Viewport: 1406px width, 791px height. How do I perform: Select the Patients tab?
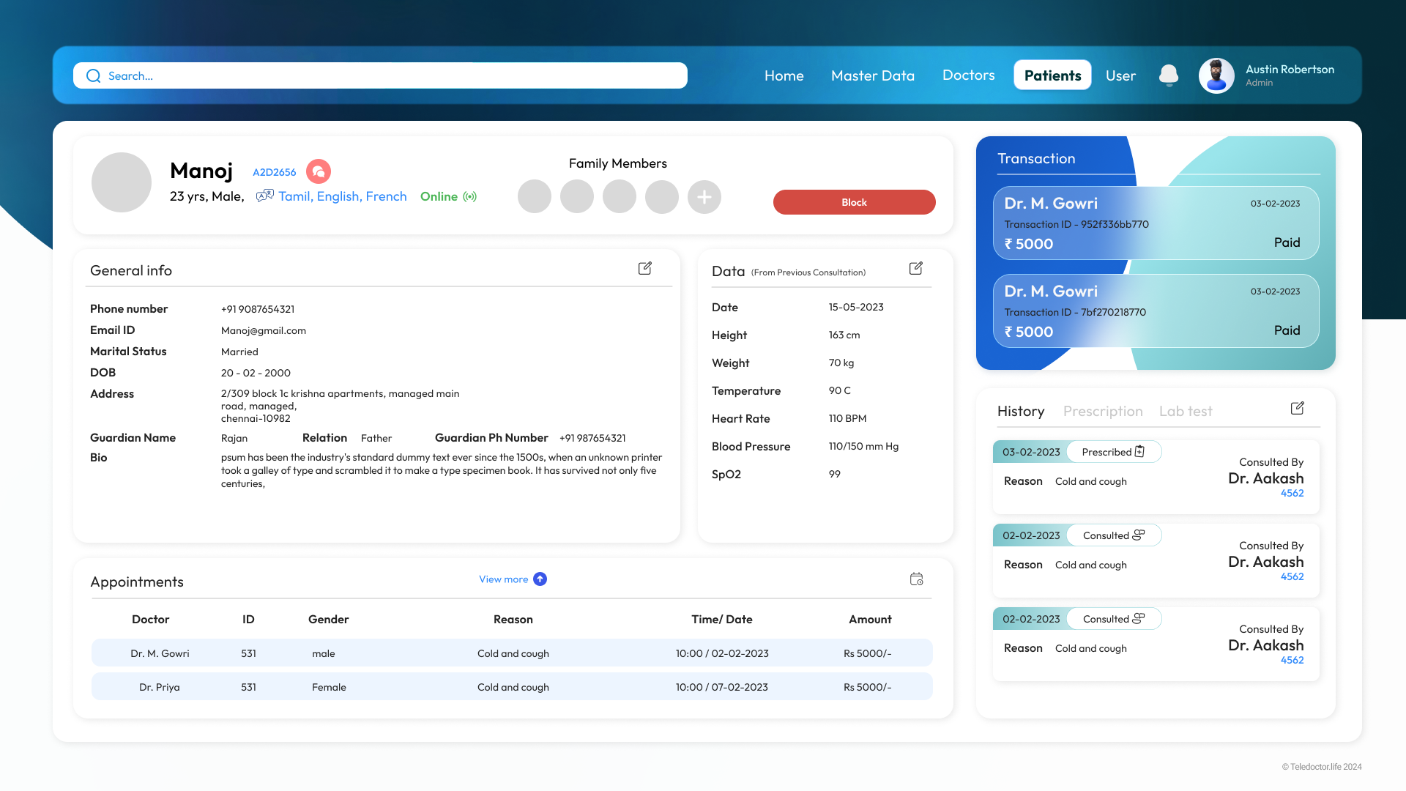(x=1053, y=75)
